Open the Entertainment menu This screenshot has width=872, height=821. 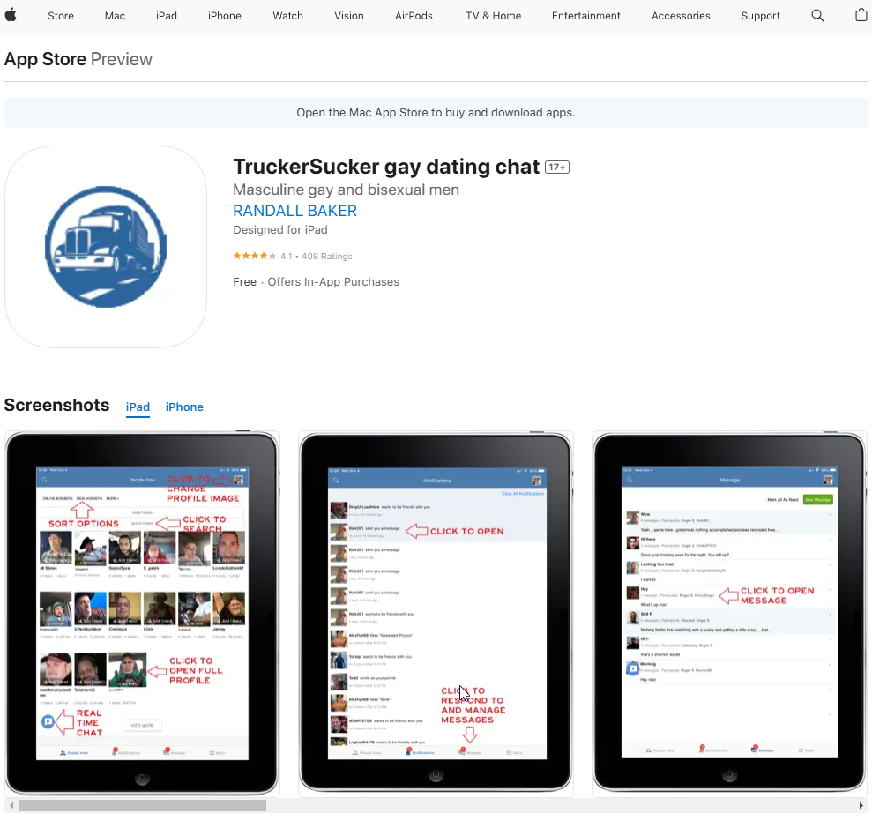586,16
